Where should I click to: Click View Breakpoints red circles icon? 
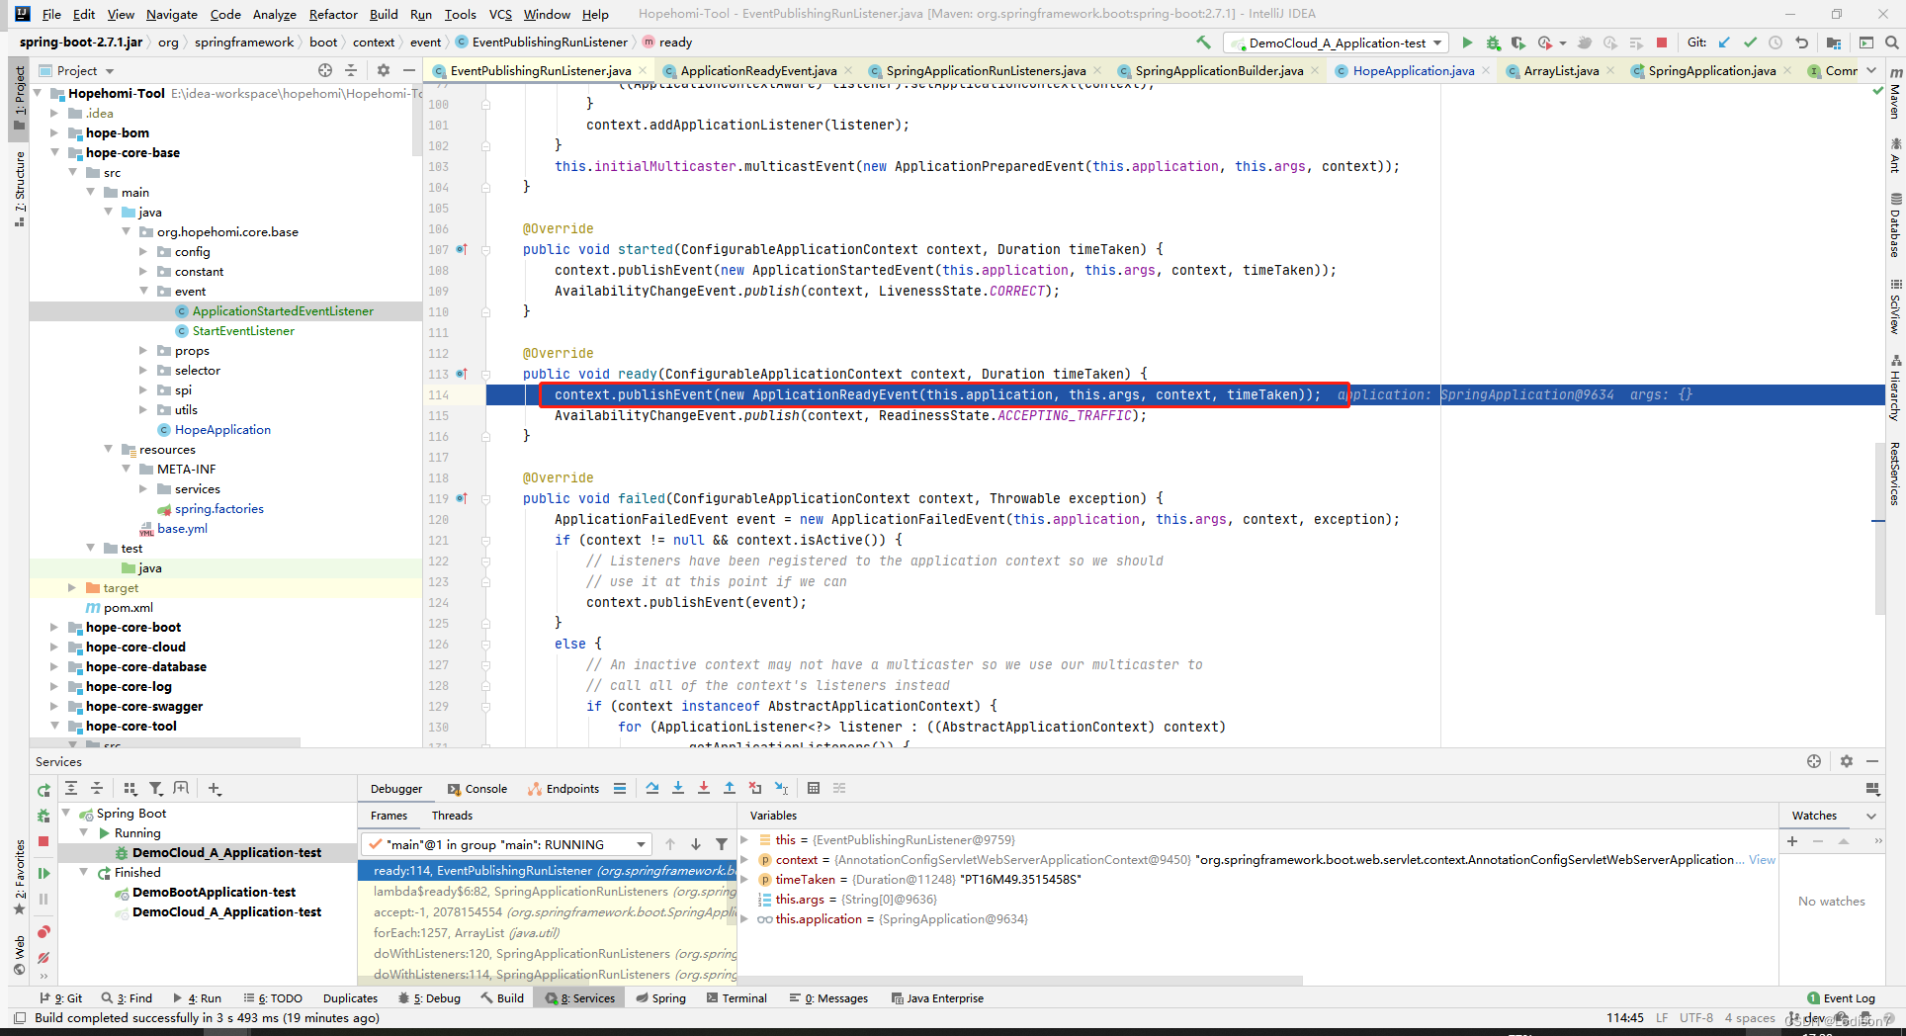[x=43, y=932]
